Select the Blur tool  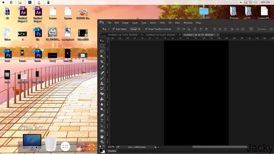point(102,104)
